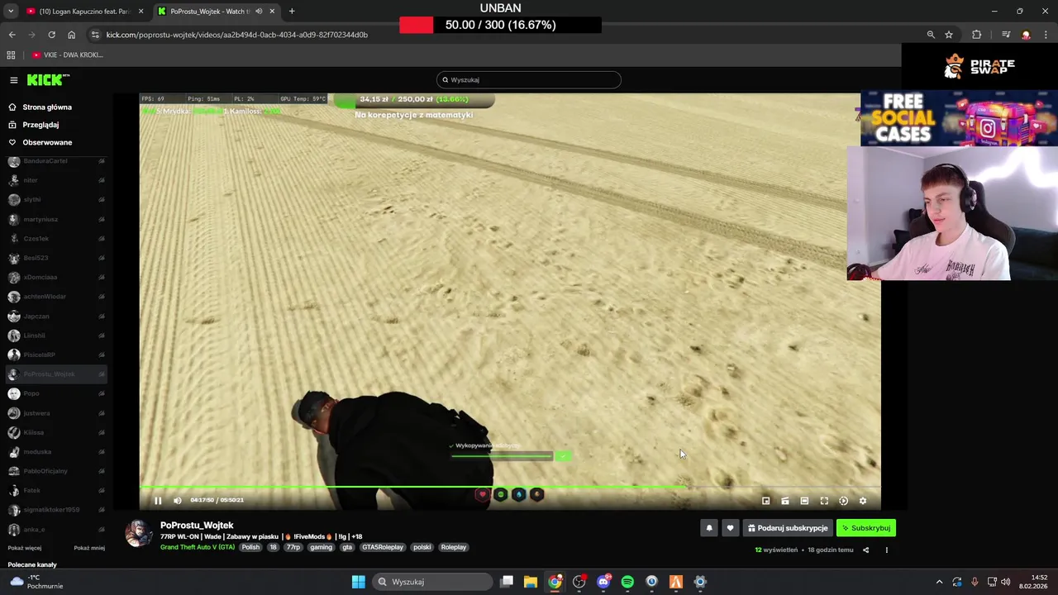The image size is (1058, 595).
Task: Select the 77rp tag
Action: [293, 547]
